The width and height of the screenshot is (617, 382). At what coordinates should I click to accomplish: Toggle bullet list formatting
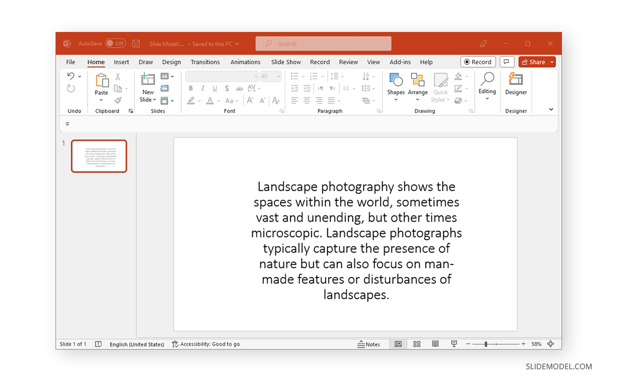click(295, 76)
